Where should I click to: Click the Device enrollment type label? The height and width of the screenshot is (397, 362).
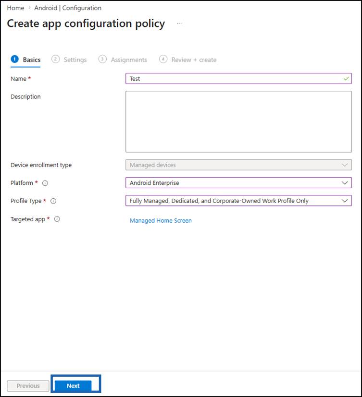[41, 165]
